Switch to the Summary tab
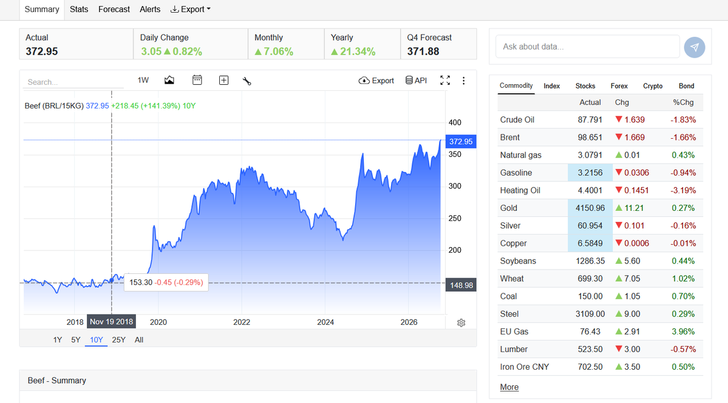Viewport: 728px width, 403px height. (x=42, y=9)
